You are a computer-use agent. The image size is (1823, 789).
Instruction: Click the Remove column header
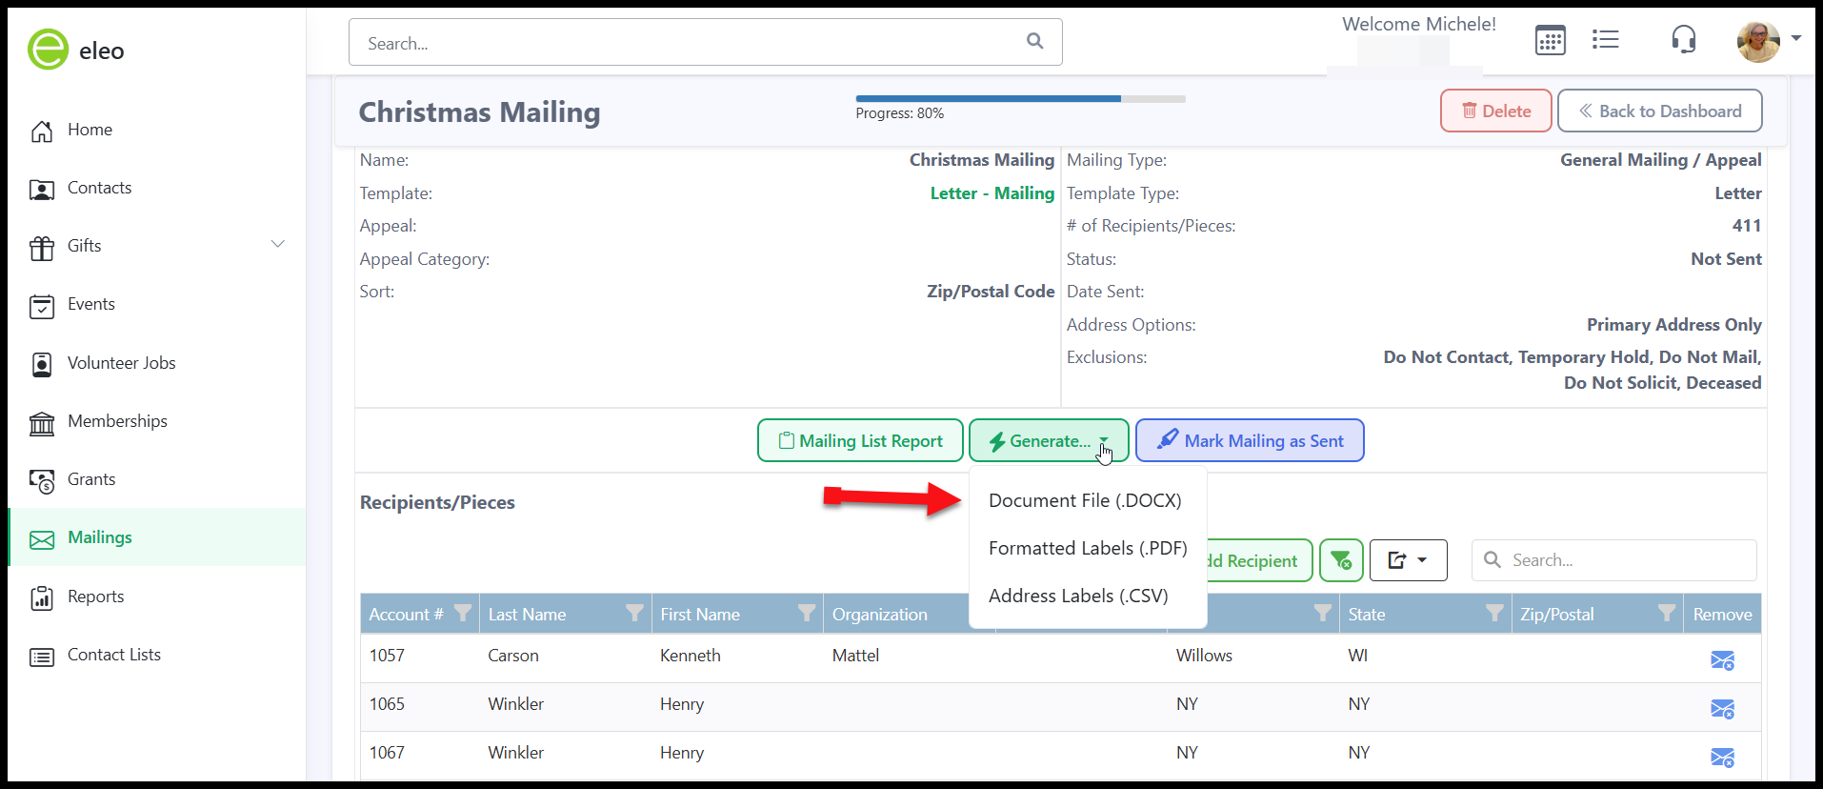(1722, 615)
